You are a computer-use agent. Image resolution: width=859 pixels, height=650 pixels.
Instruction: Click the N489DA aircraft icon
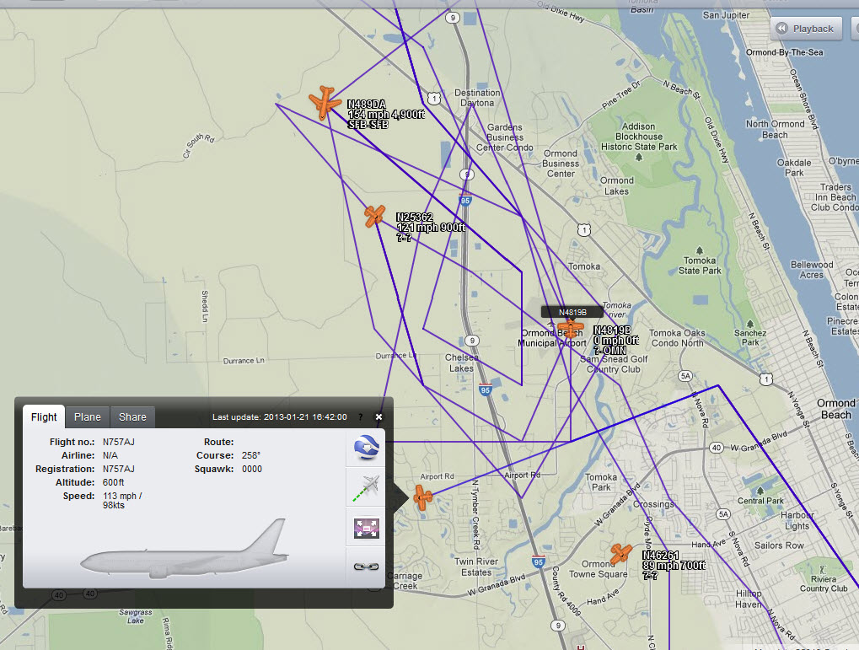click(324, 102)
